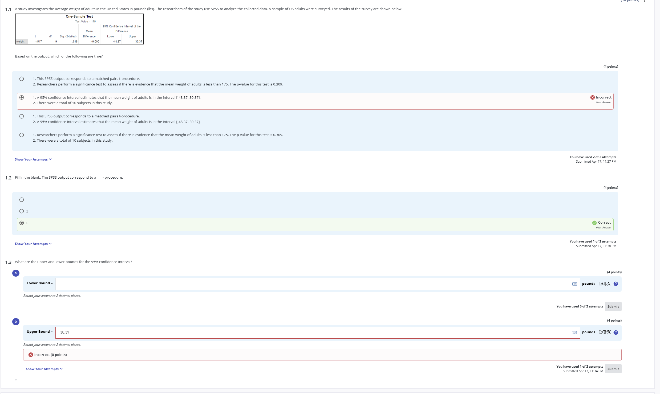Click part 'b' circle marker
The width and height of the screenshot is (660, 394).
(x=16, y=322)
